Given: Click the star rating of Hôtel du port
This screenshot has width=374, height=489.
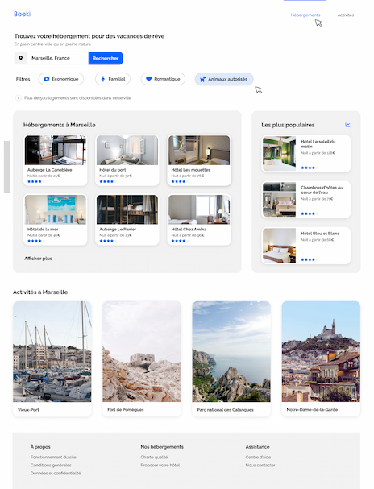Looking at the screenshot, I should (108, 181).
